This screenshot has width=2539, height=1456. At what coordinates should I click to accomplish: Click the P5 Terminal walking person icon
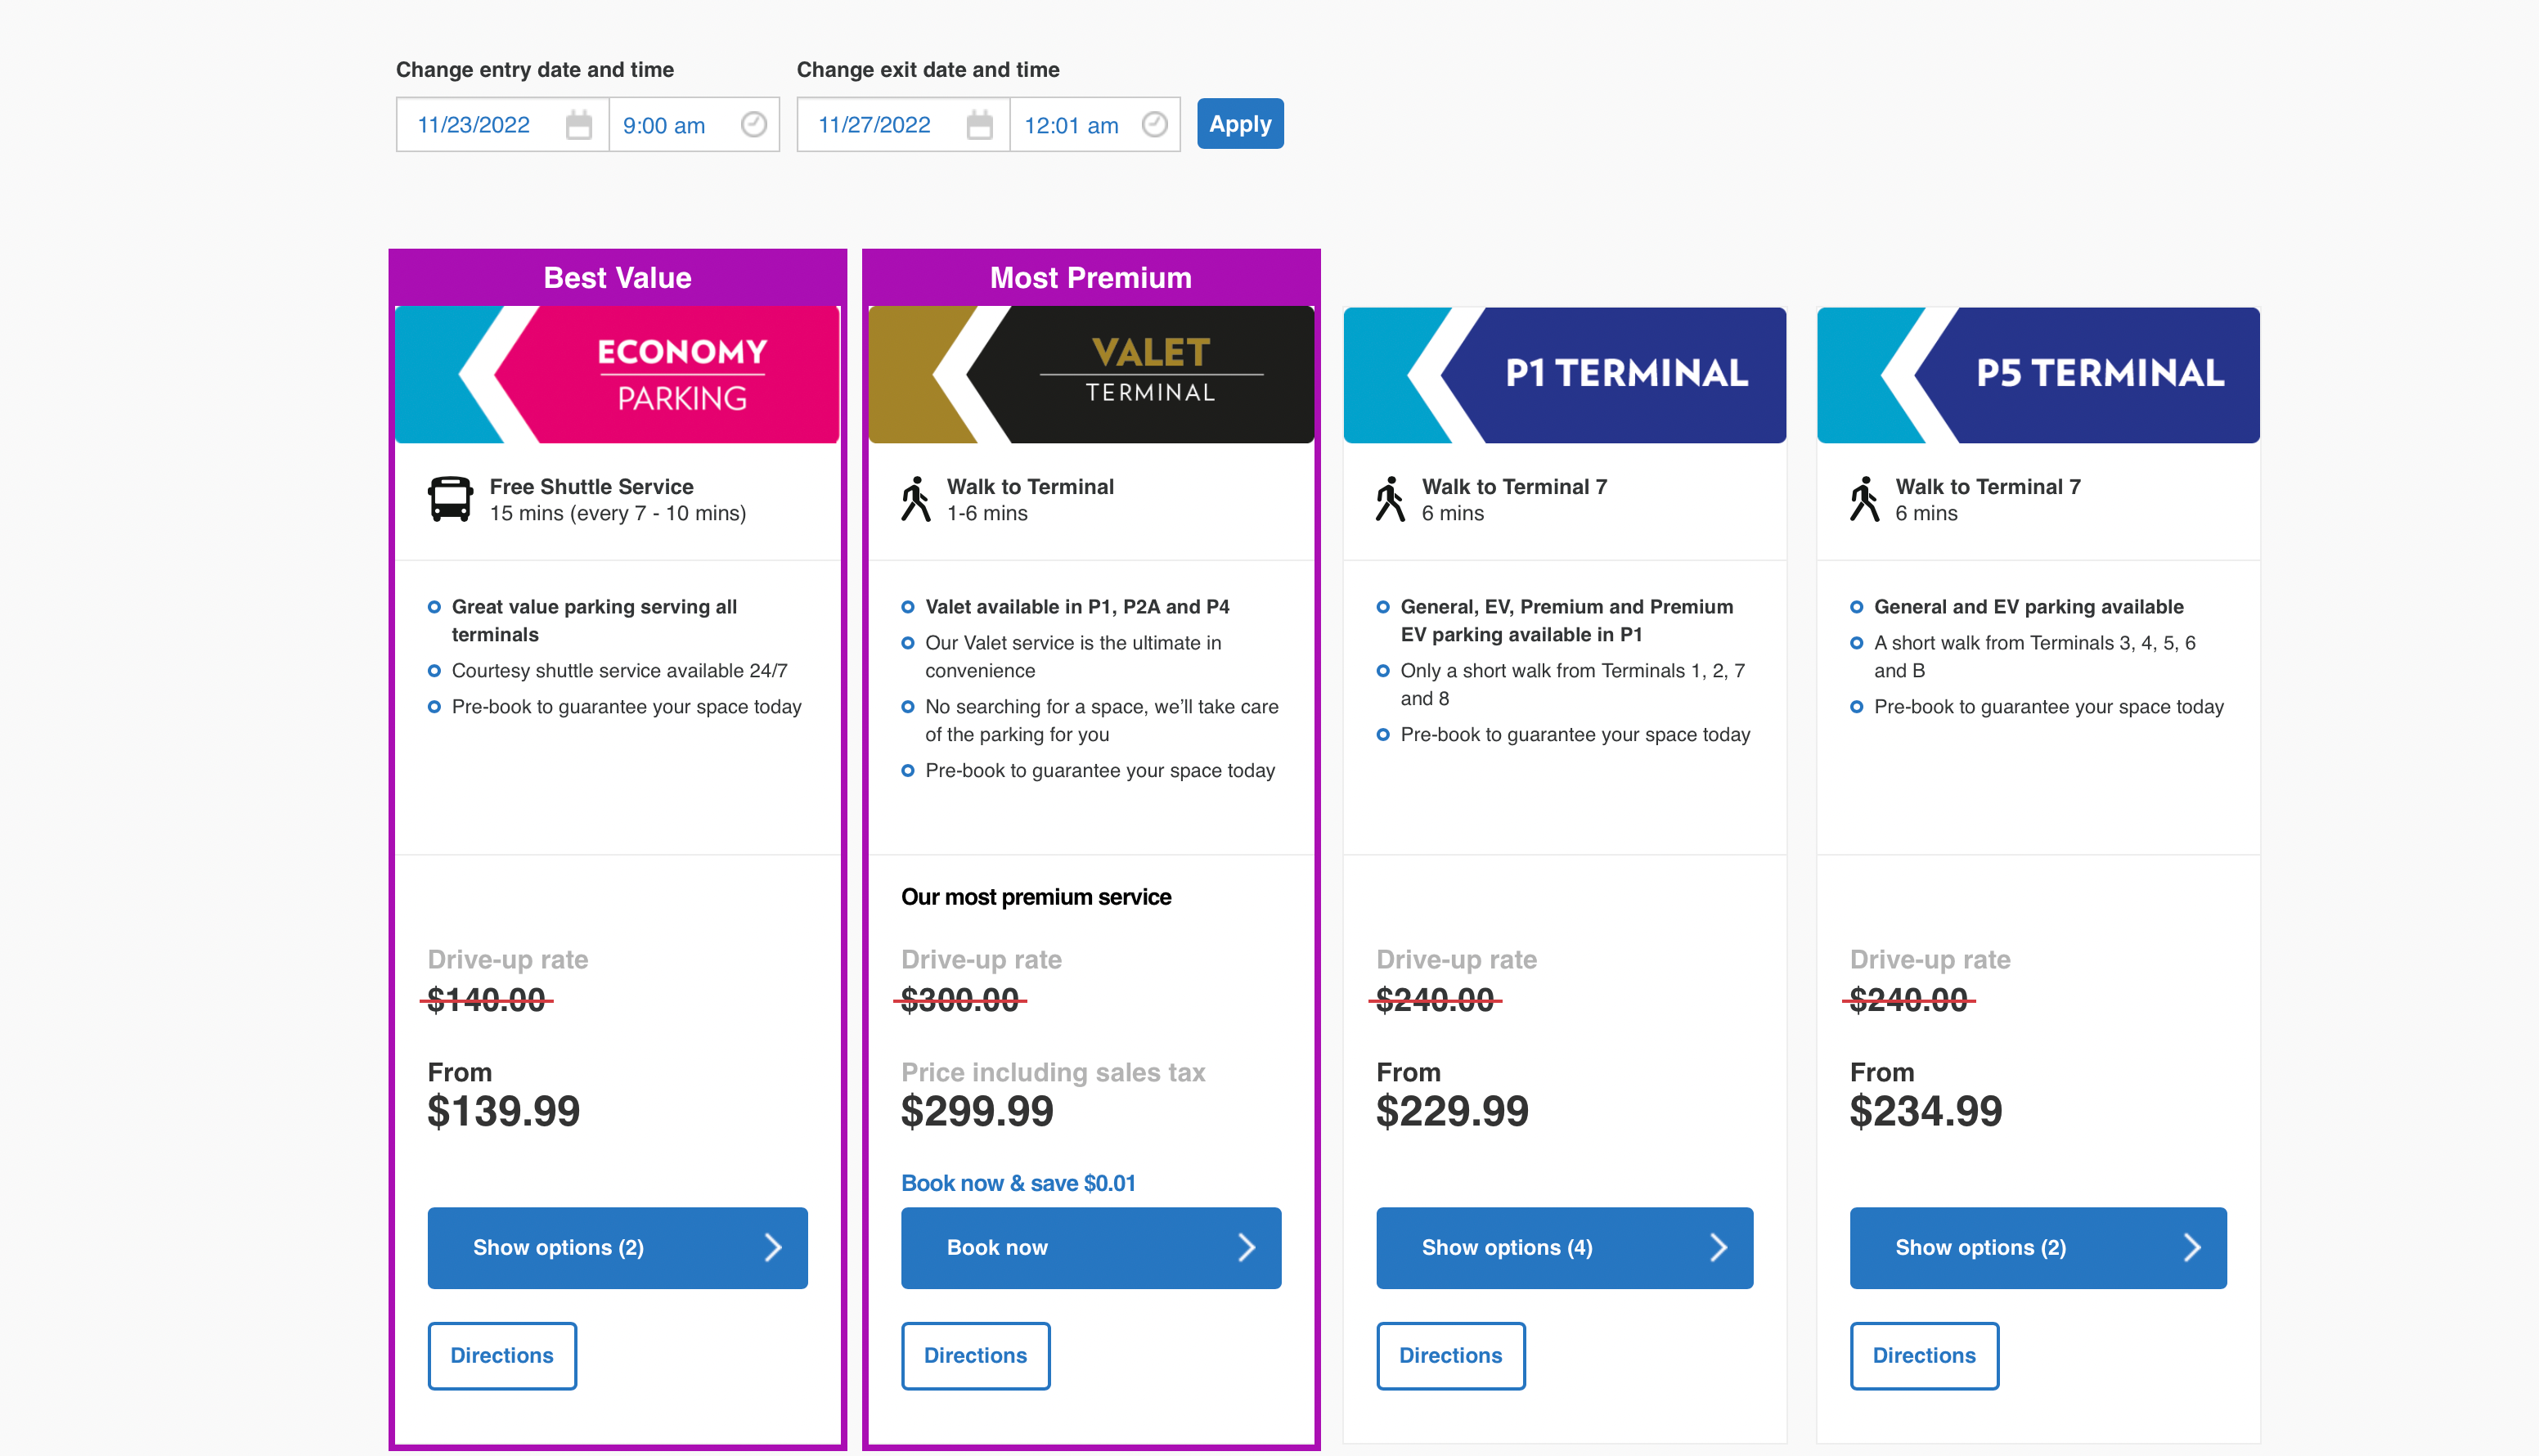point(1865,499)
